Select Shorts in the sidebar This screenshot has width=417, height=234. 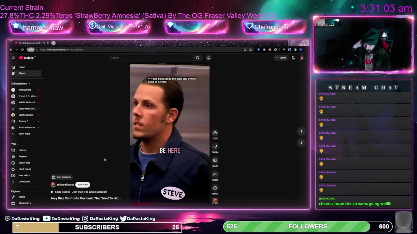tap(26, 73)
